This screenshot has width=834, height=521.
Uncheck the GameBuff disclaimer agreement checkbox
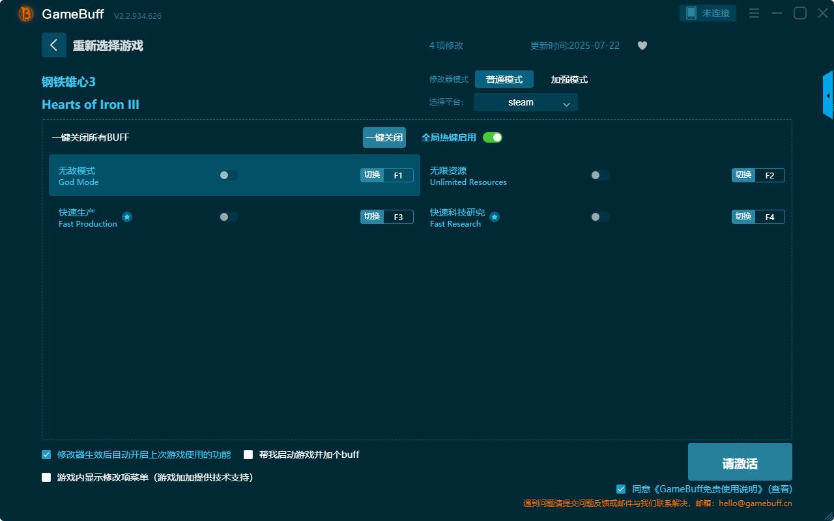[x=621, y=489]
